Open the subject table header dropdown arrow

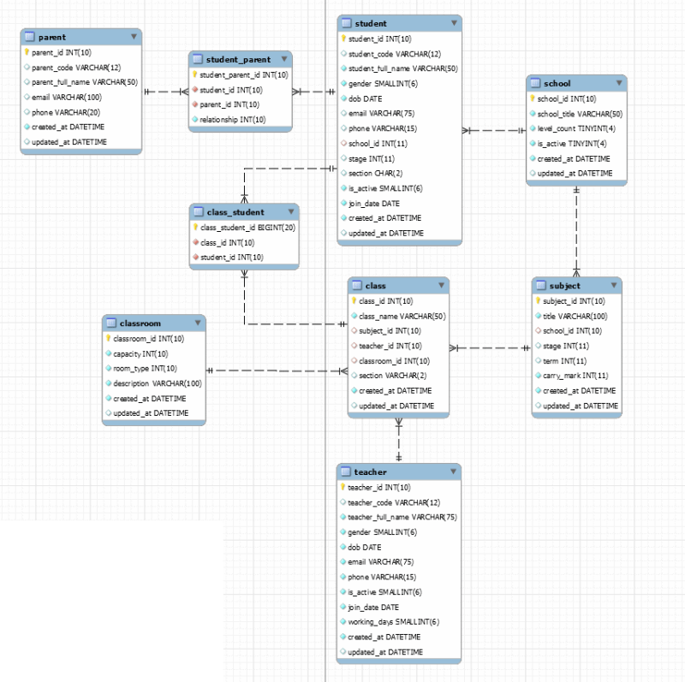(615, 286)
